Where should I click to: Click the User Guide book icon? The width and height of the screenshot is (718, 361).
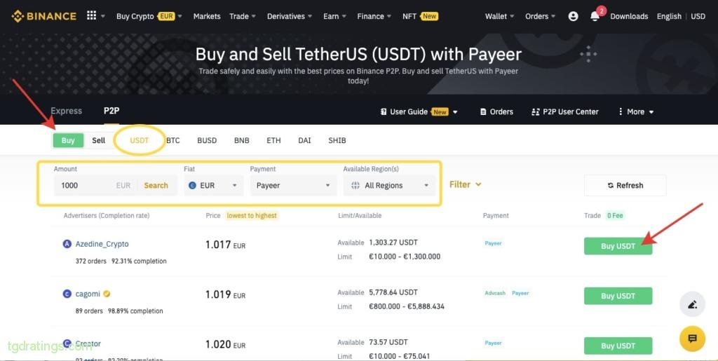pyautogui.click(x=384, y=111)
